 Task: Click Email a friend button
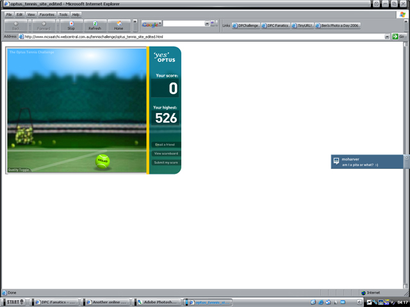(166, 145)
